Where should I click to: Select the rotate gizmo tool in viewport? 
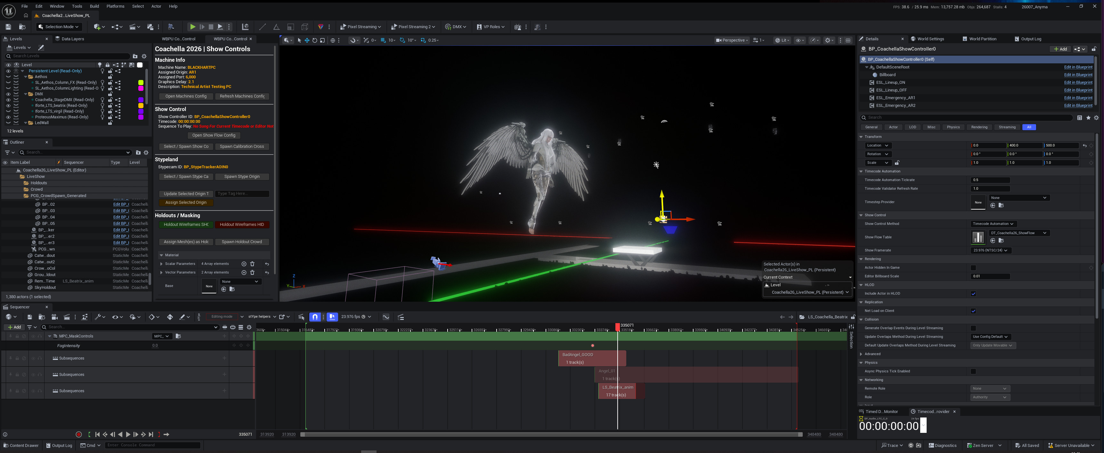point(314,40)
